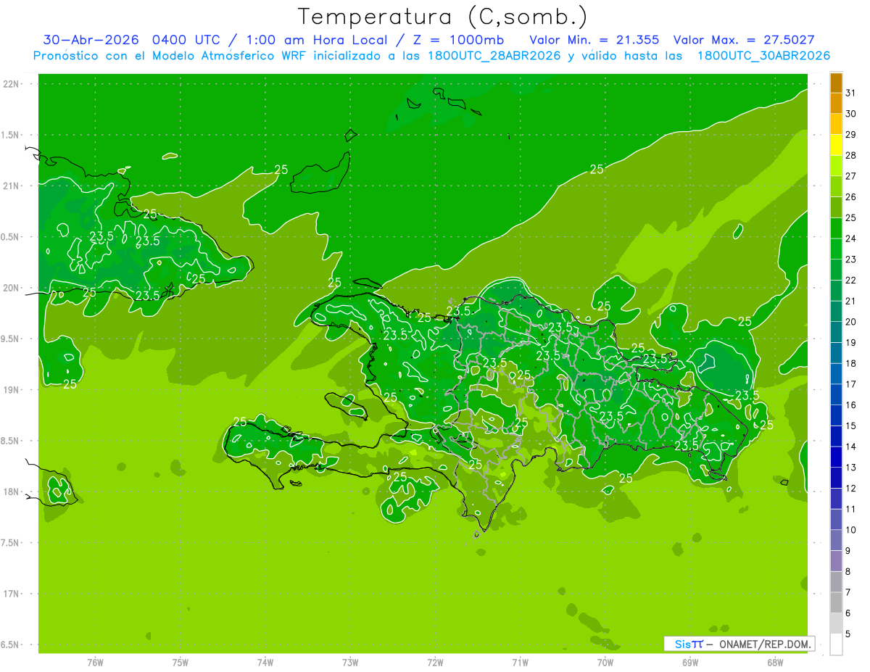This screenshot has width=870, height=672.
Task: Click the Valor Min. = 21.355 text
Action: [594, 39]
